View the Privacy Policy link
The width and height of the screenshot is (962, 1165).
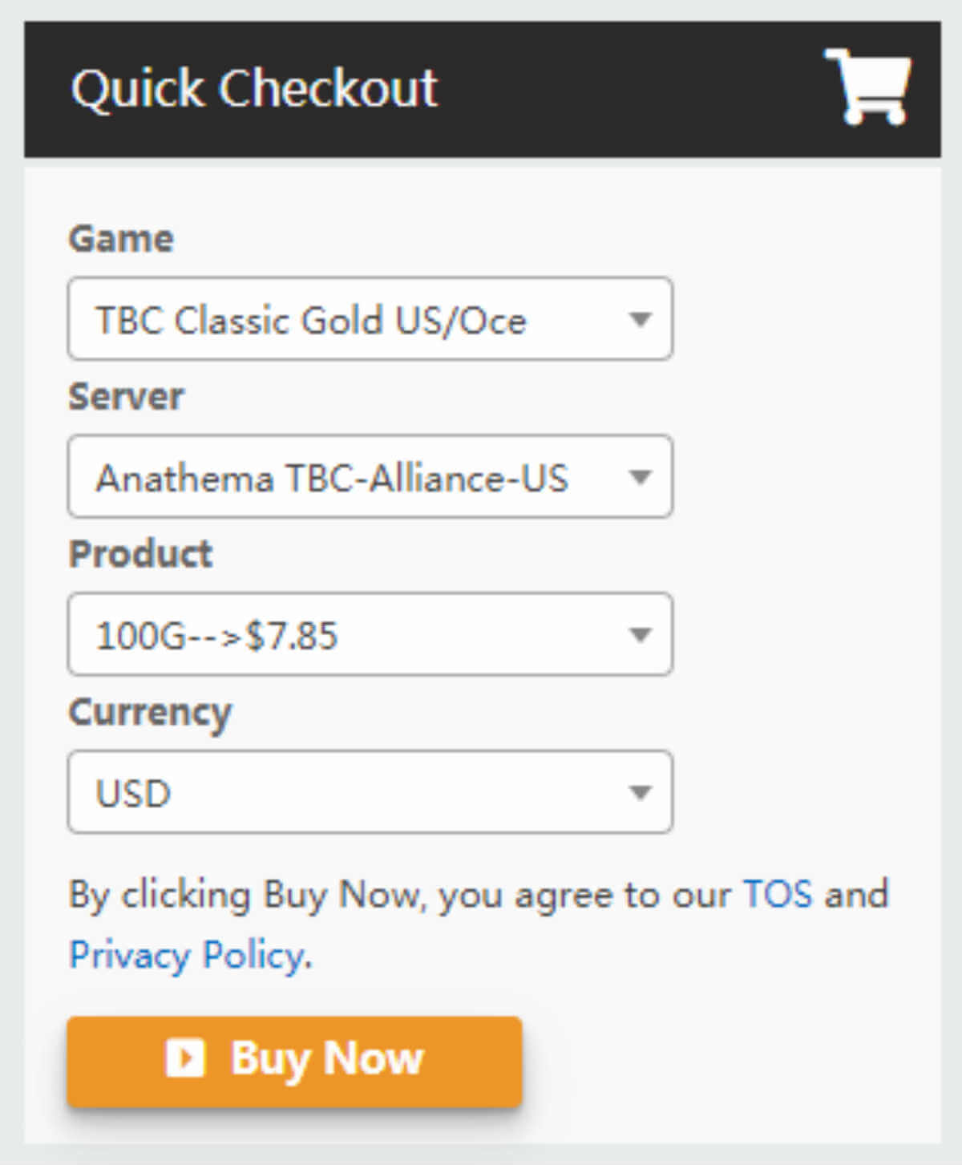pos(184,954)
